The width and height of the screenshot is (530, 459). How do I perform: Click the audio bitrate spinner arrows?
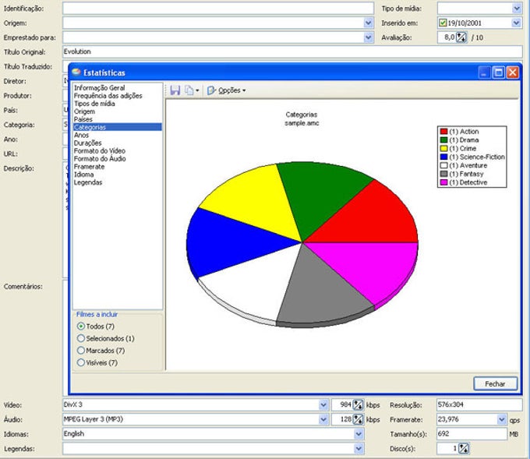pyautogui.click(x=358, y=419)
